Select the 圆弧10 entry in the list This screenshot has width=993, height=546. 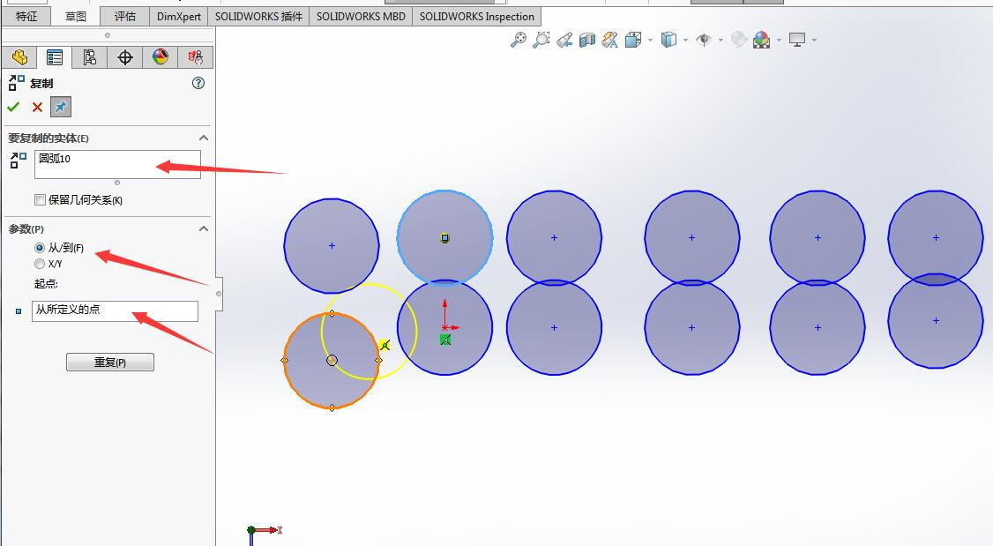point(55,159)
